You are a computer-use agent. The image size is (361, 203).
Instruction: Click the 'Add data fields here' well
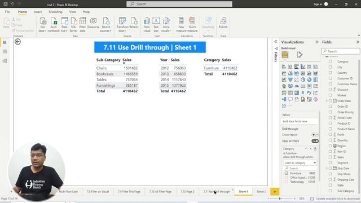pyautogui.click(x=300, y=121)
